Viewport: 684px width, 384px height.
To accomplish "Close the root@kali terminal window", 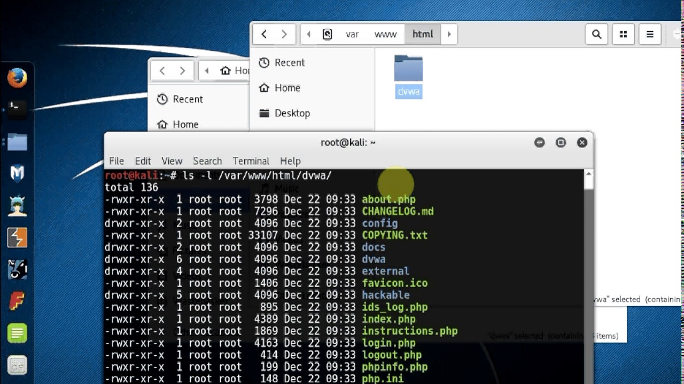I will pyautogui.click(x=582, y=142).
